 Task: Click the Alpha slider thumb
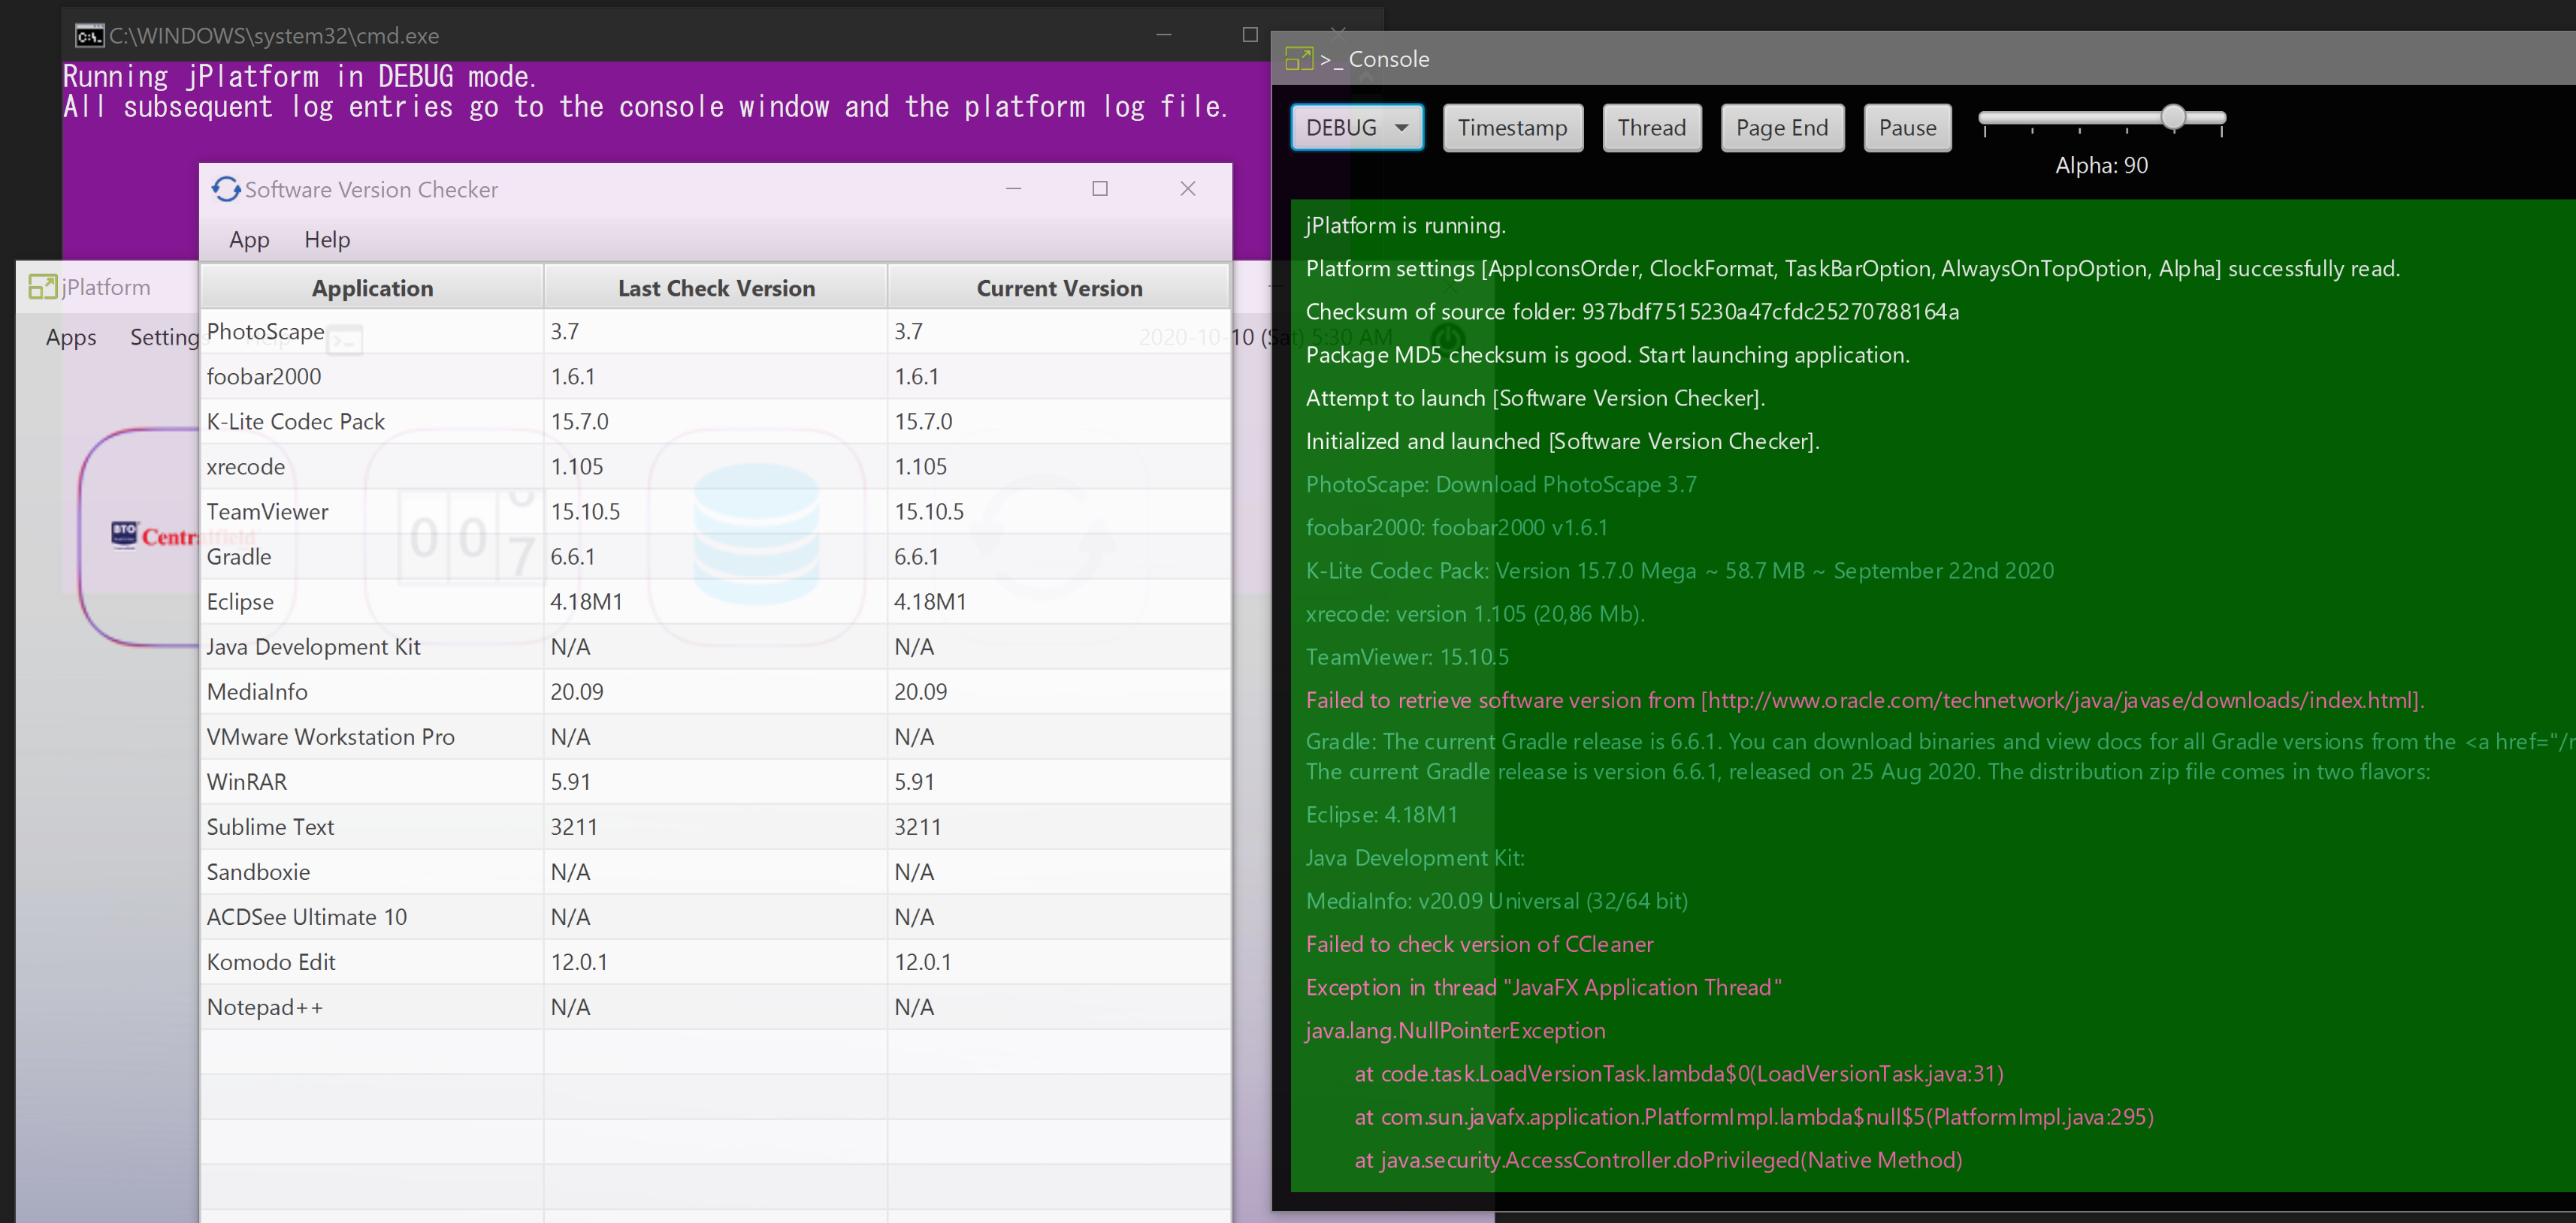[x=2172, y=117]
